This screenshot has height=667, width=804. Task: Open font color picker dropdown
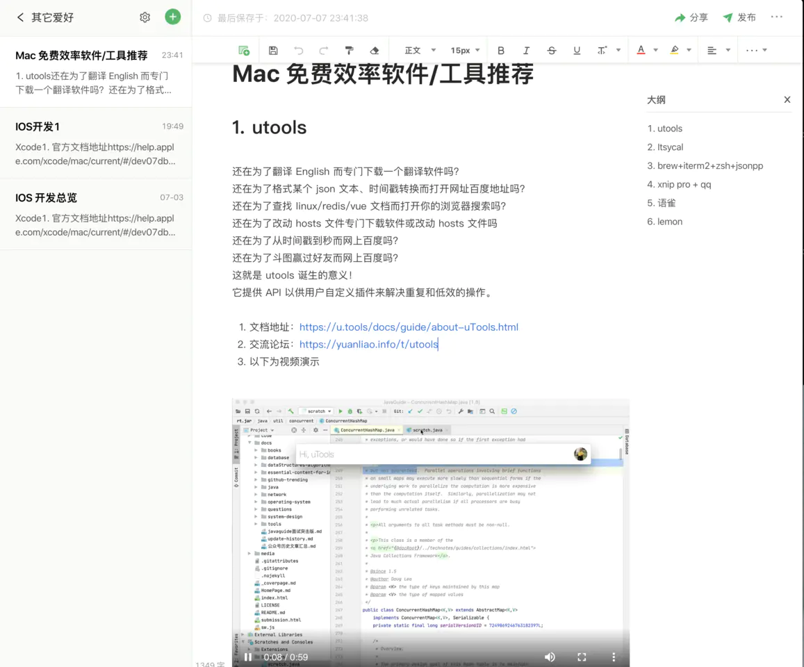656,50
